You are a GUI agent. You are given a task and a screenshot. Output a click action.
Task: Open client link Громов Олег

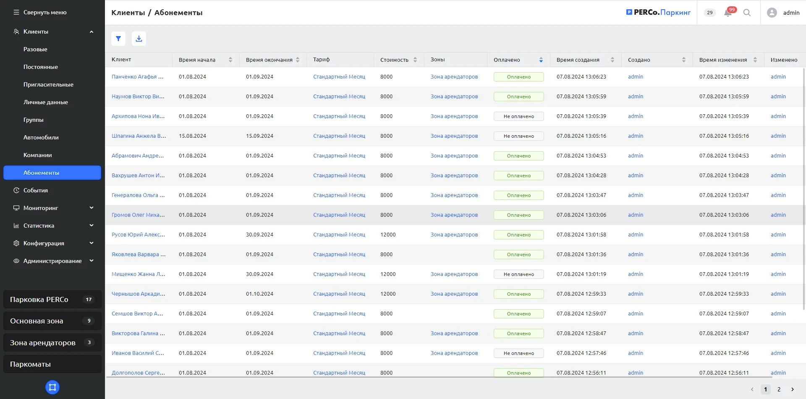tap(138, 215)
